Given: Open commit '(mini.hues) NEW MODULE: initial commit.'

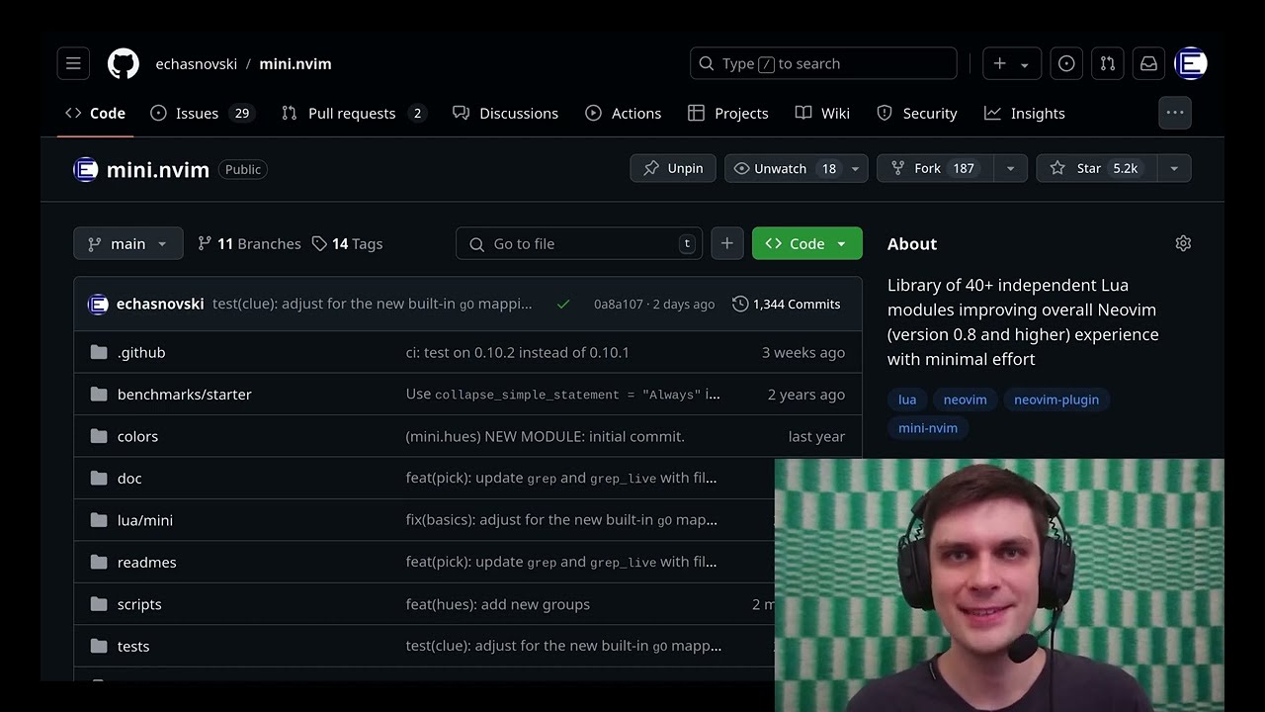Looking at the screenshot, I should [546, 436].
